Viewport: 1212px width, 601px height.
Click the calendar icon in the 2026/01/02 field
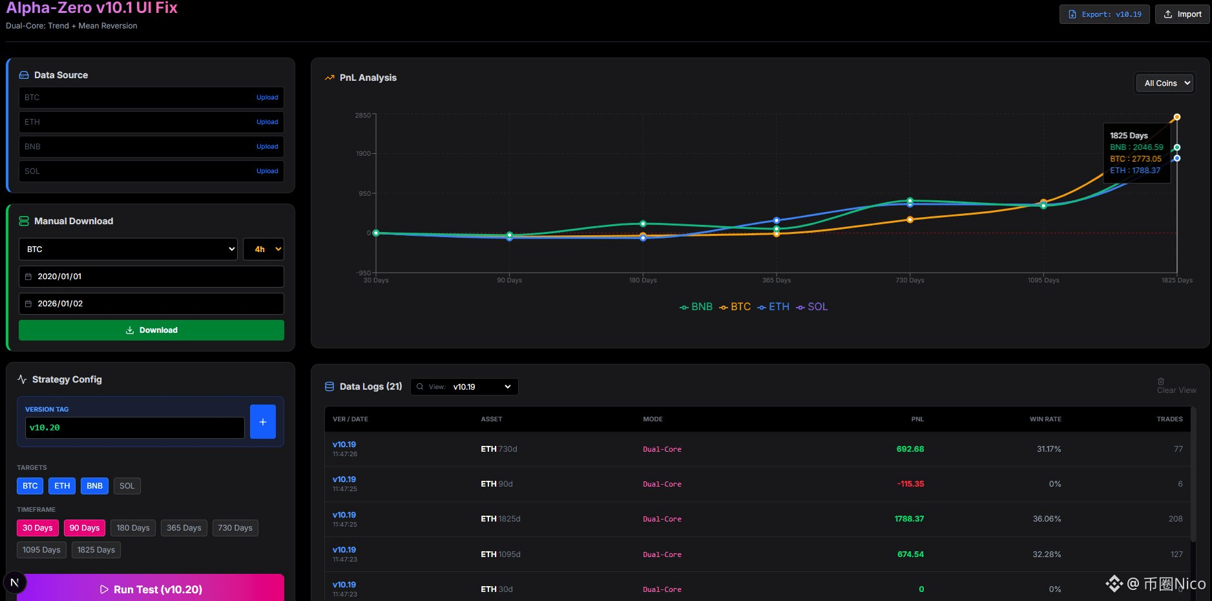(28, 304)
